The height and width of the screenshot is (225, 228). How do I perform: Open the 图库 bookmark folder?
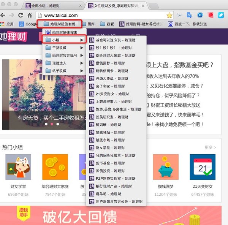click(89, 24)
